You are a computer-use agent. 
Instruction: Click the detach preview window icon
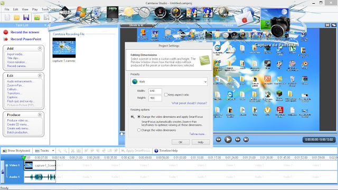[x=334, y=25]
